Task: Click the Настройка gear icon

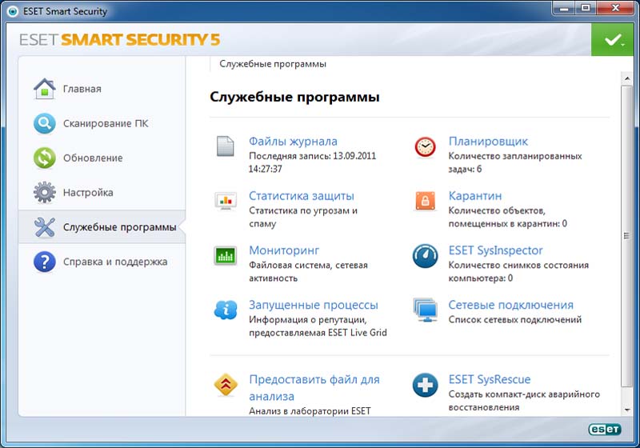Action: click(x=45, y=192)
